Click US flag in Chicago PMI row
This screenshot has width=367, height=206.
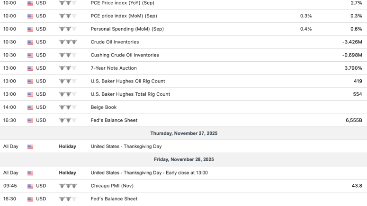[x=30, y=186]
